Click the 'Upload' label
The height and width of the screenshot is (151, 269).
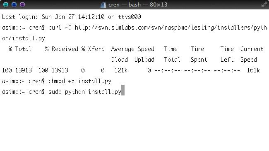tap(144, 60)
